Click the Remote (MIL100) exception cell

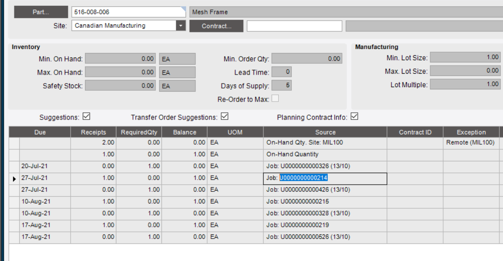(x=470, y=143)
